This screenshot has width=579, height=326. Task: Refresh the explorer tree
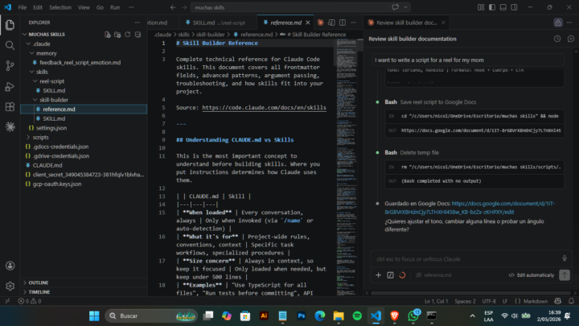pos(127,35)
